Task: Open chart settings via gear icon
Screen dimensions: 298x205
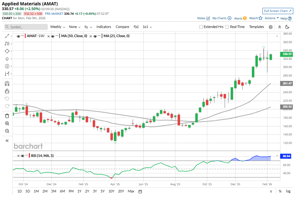Action: pos(271,27)
